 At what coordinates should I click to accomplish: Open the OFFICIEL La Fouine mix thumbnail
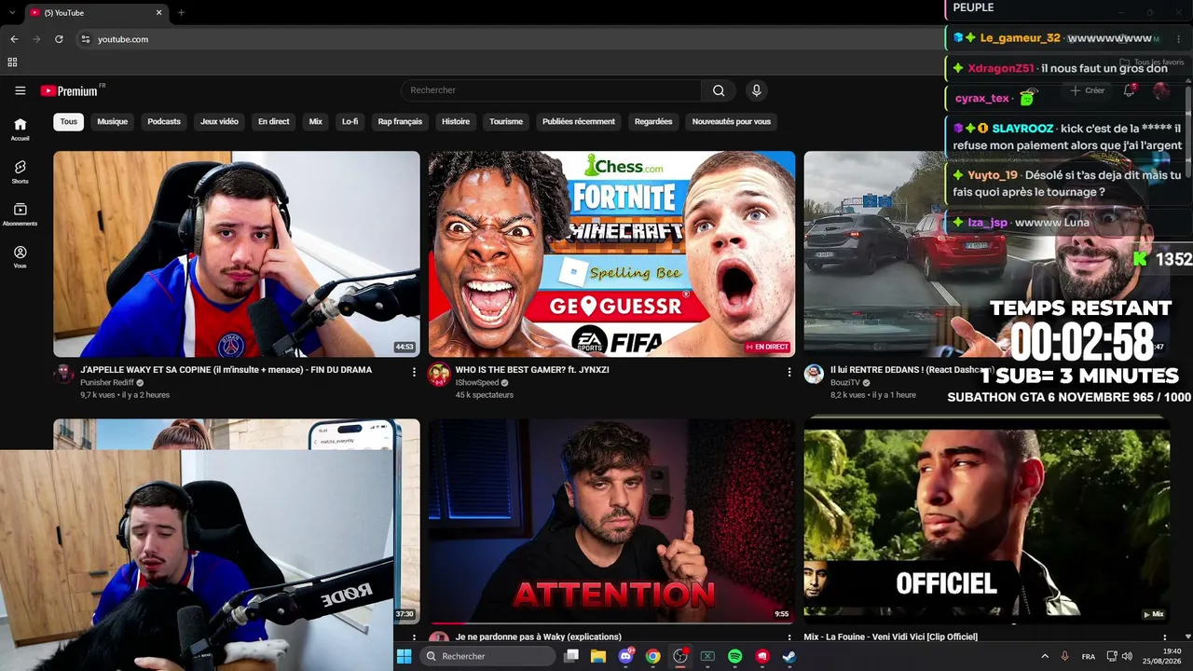click(x=987, y=520)
